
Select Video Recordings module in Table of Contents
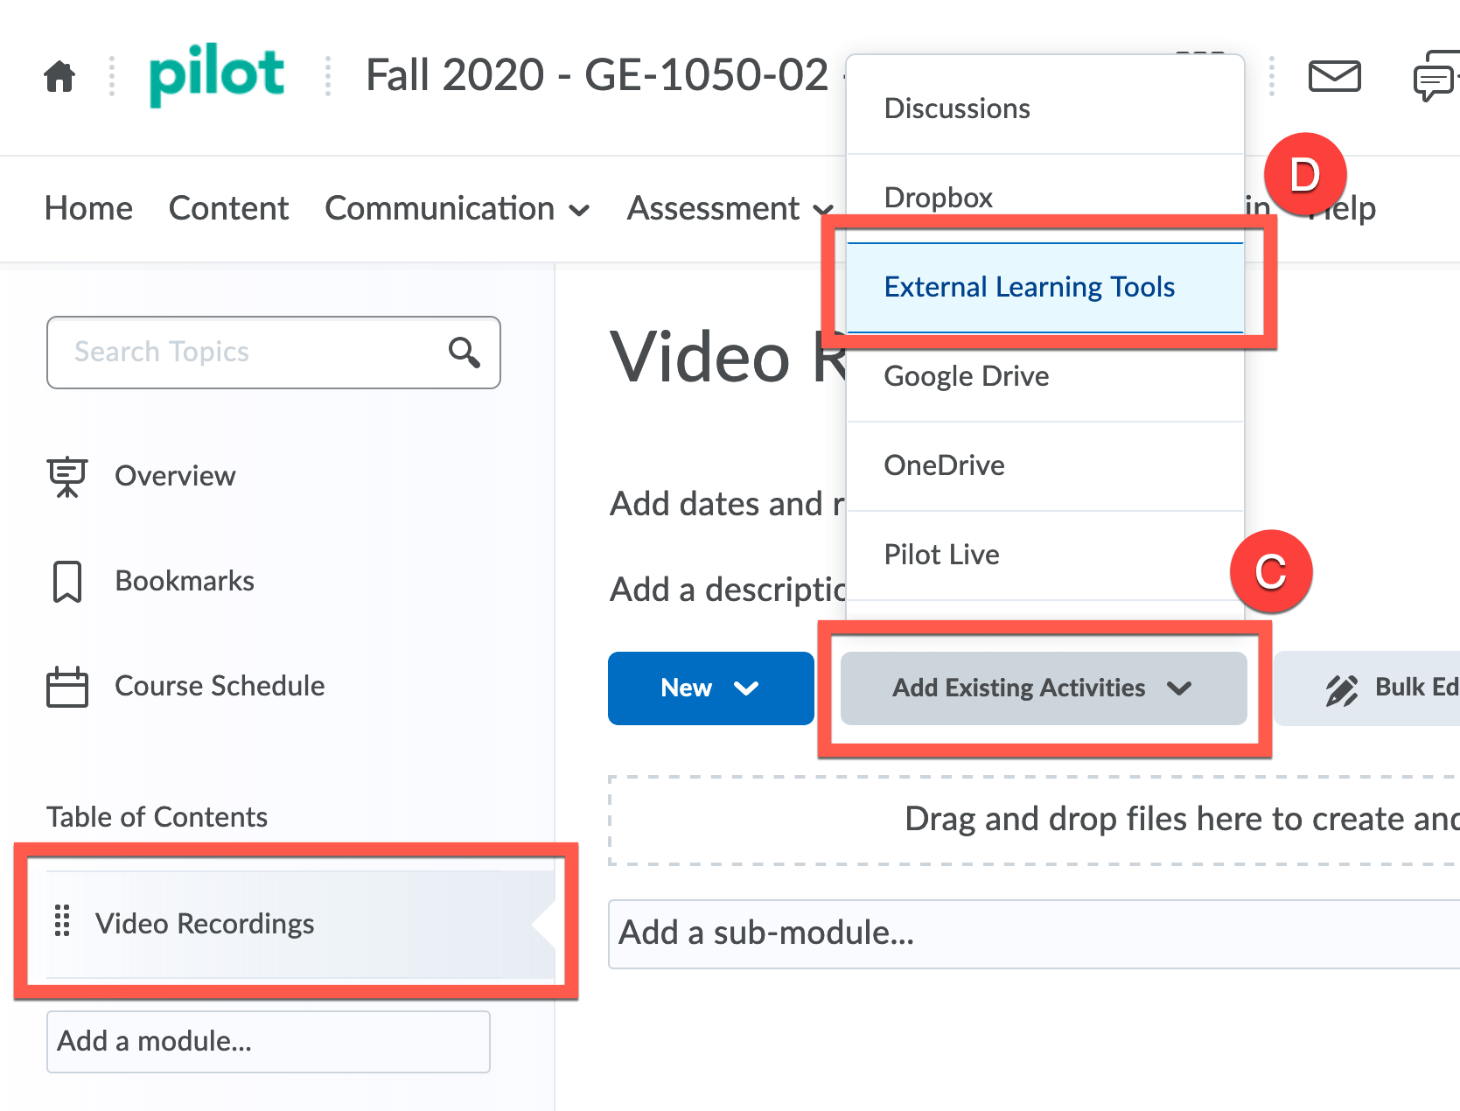pyautogui.click(x=206, y=924)
